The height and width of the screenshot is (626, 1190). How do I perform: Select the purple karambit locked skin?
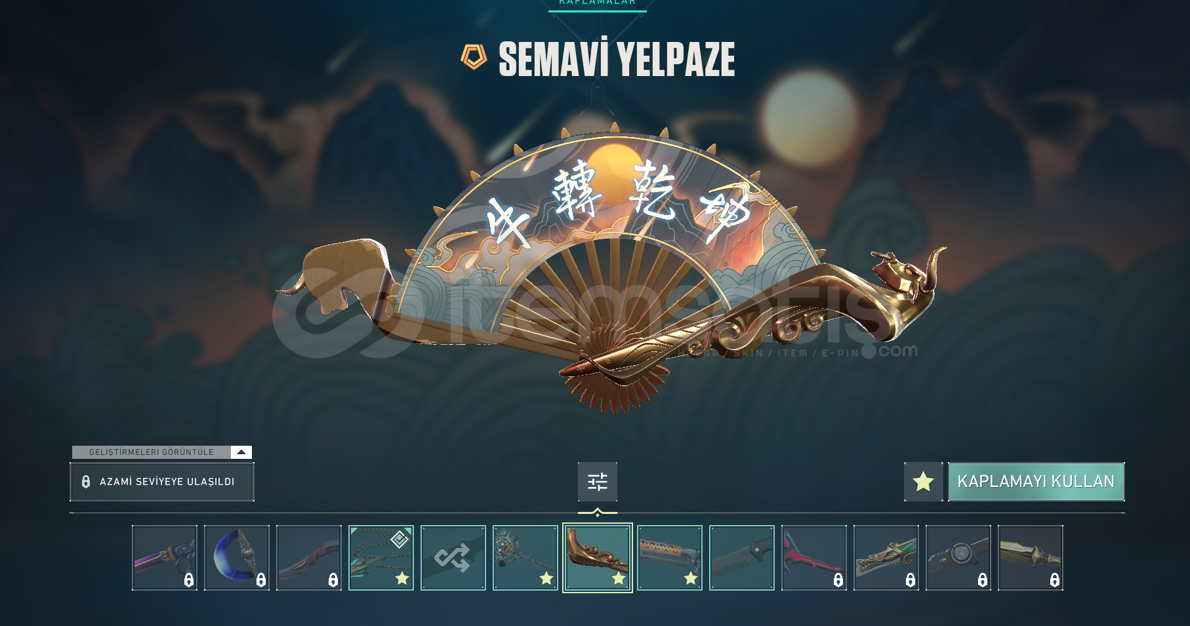click(165, 558)
